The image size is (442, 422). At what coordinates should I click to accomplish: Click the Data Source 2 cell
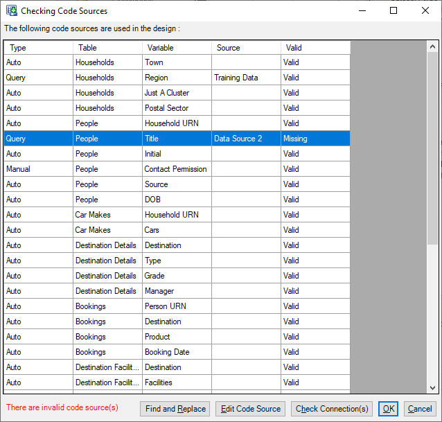click(x=247, y=139)
